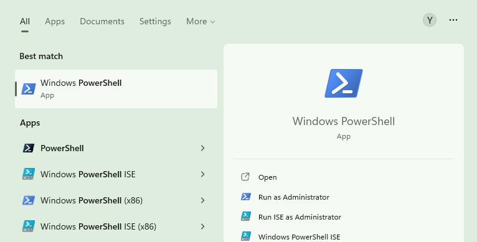Open the Settings search tab
477x242 pixels.
155,21
